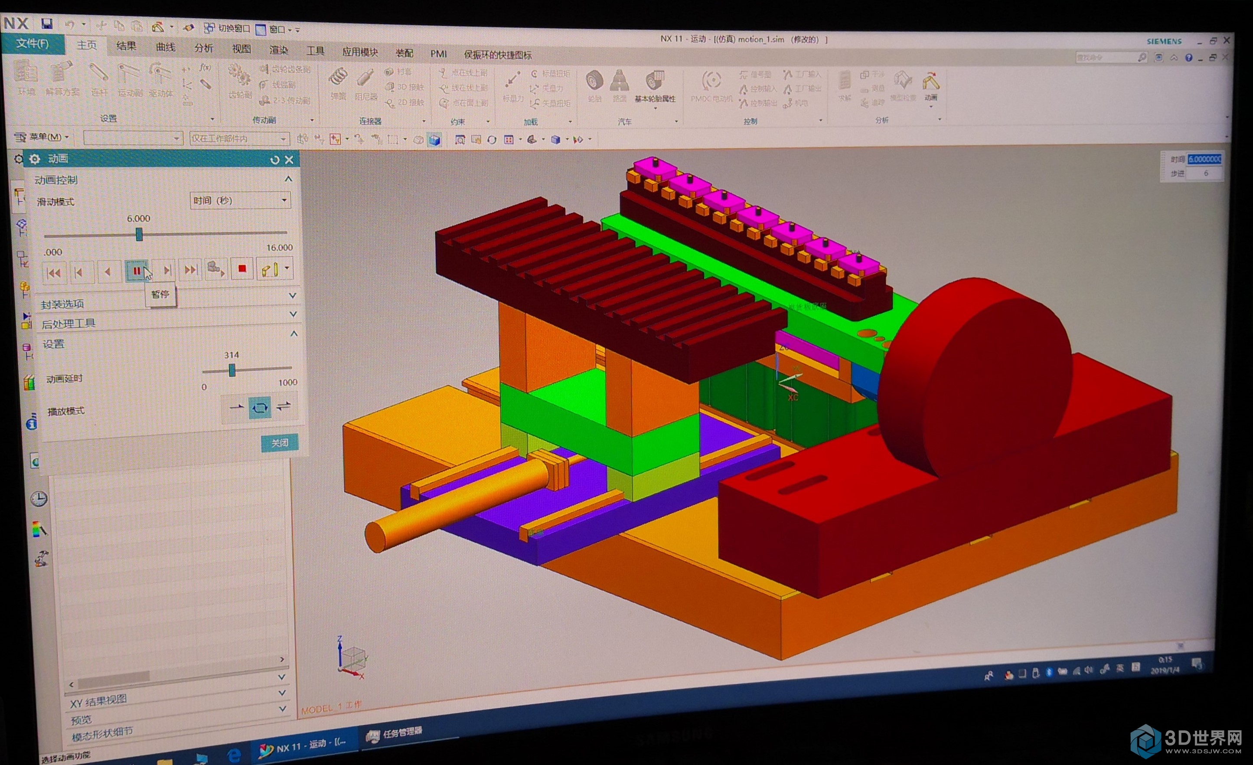Open the 滑动模式 时间(秒) combo box

[x=241, y=200]
